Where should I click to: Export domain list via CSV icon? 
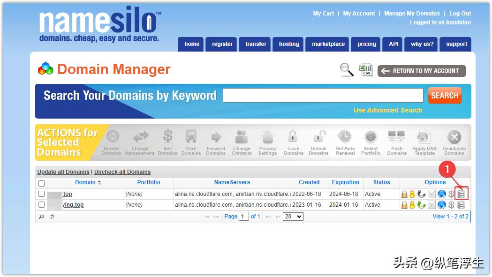365,69
